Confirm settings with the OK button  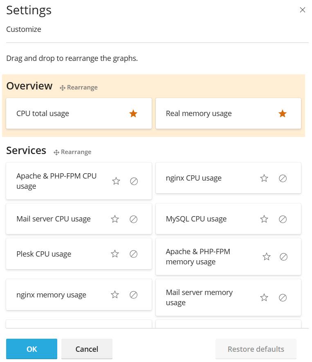(x=31, y=349)
